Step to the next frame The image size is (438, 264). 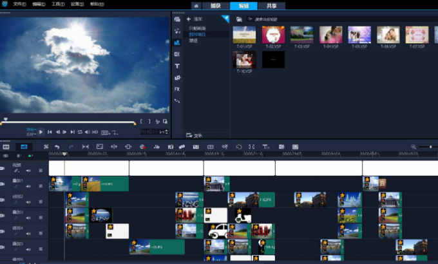pyautogui.click(x=65, y=132)
